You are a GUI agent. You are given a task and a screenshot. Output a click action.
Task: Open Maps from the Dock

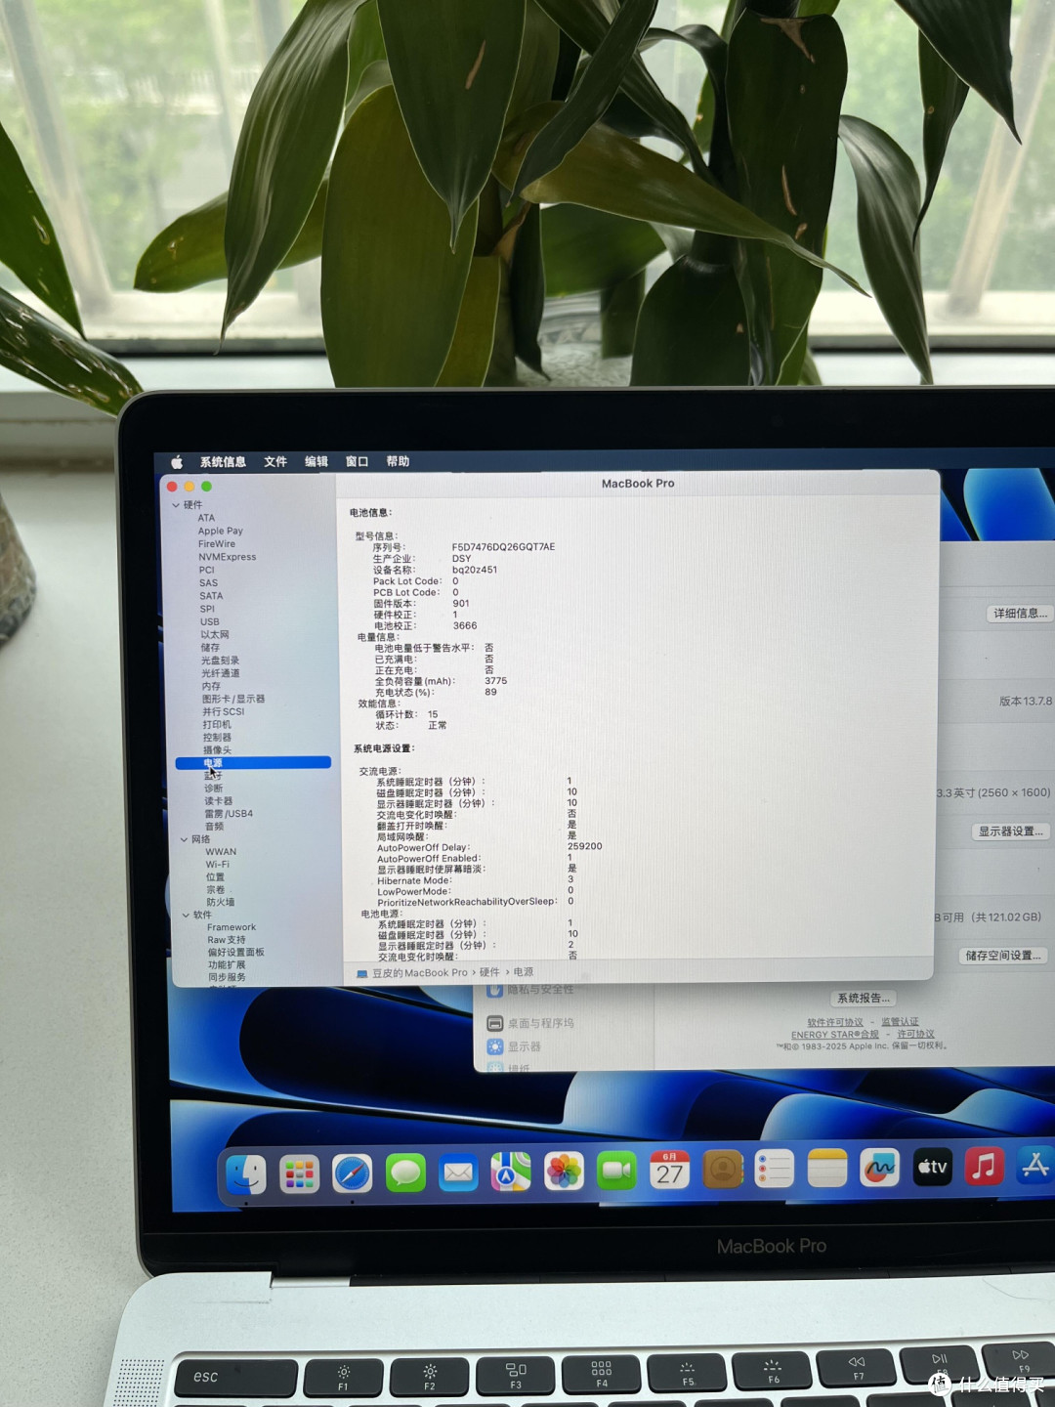511,1171
